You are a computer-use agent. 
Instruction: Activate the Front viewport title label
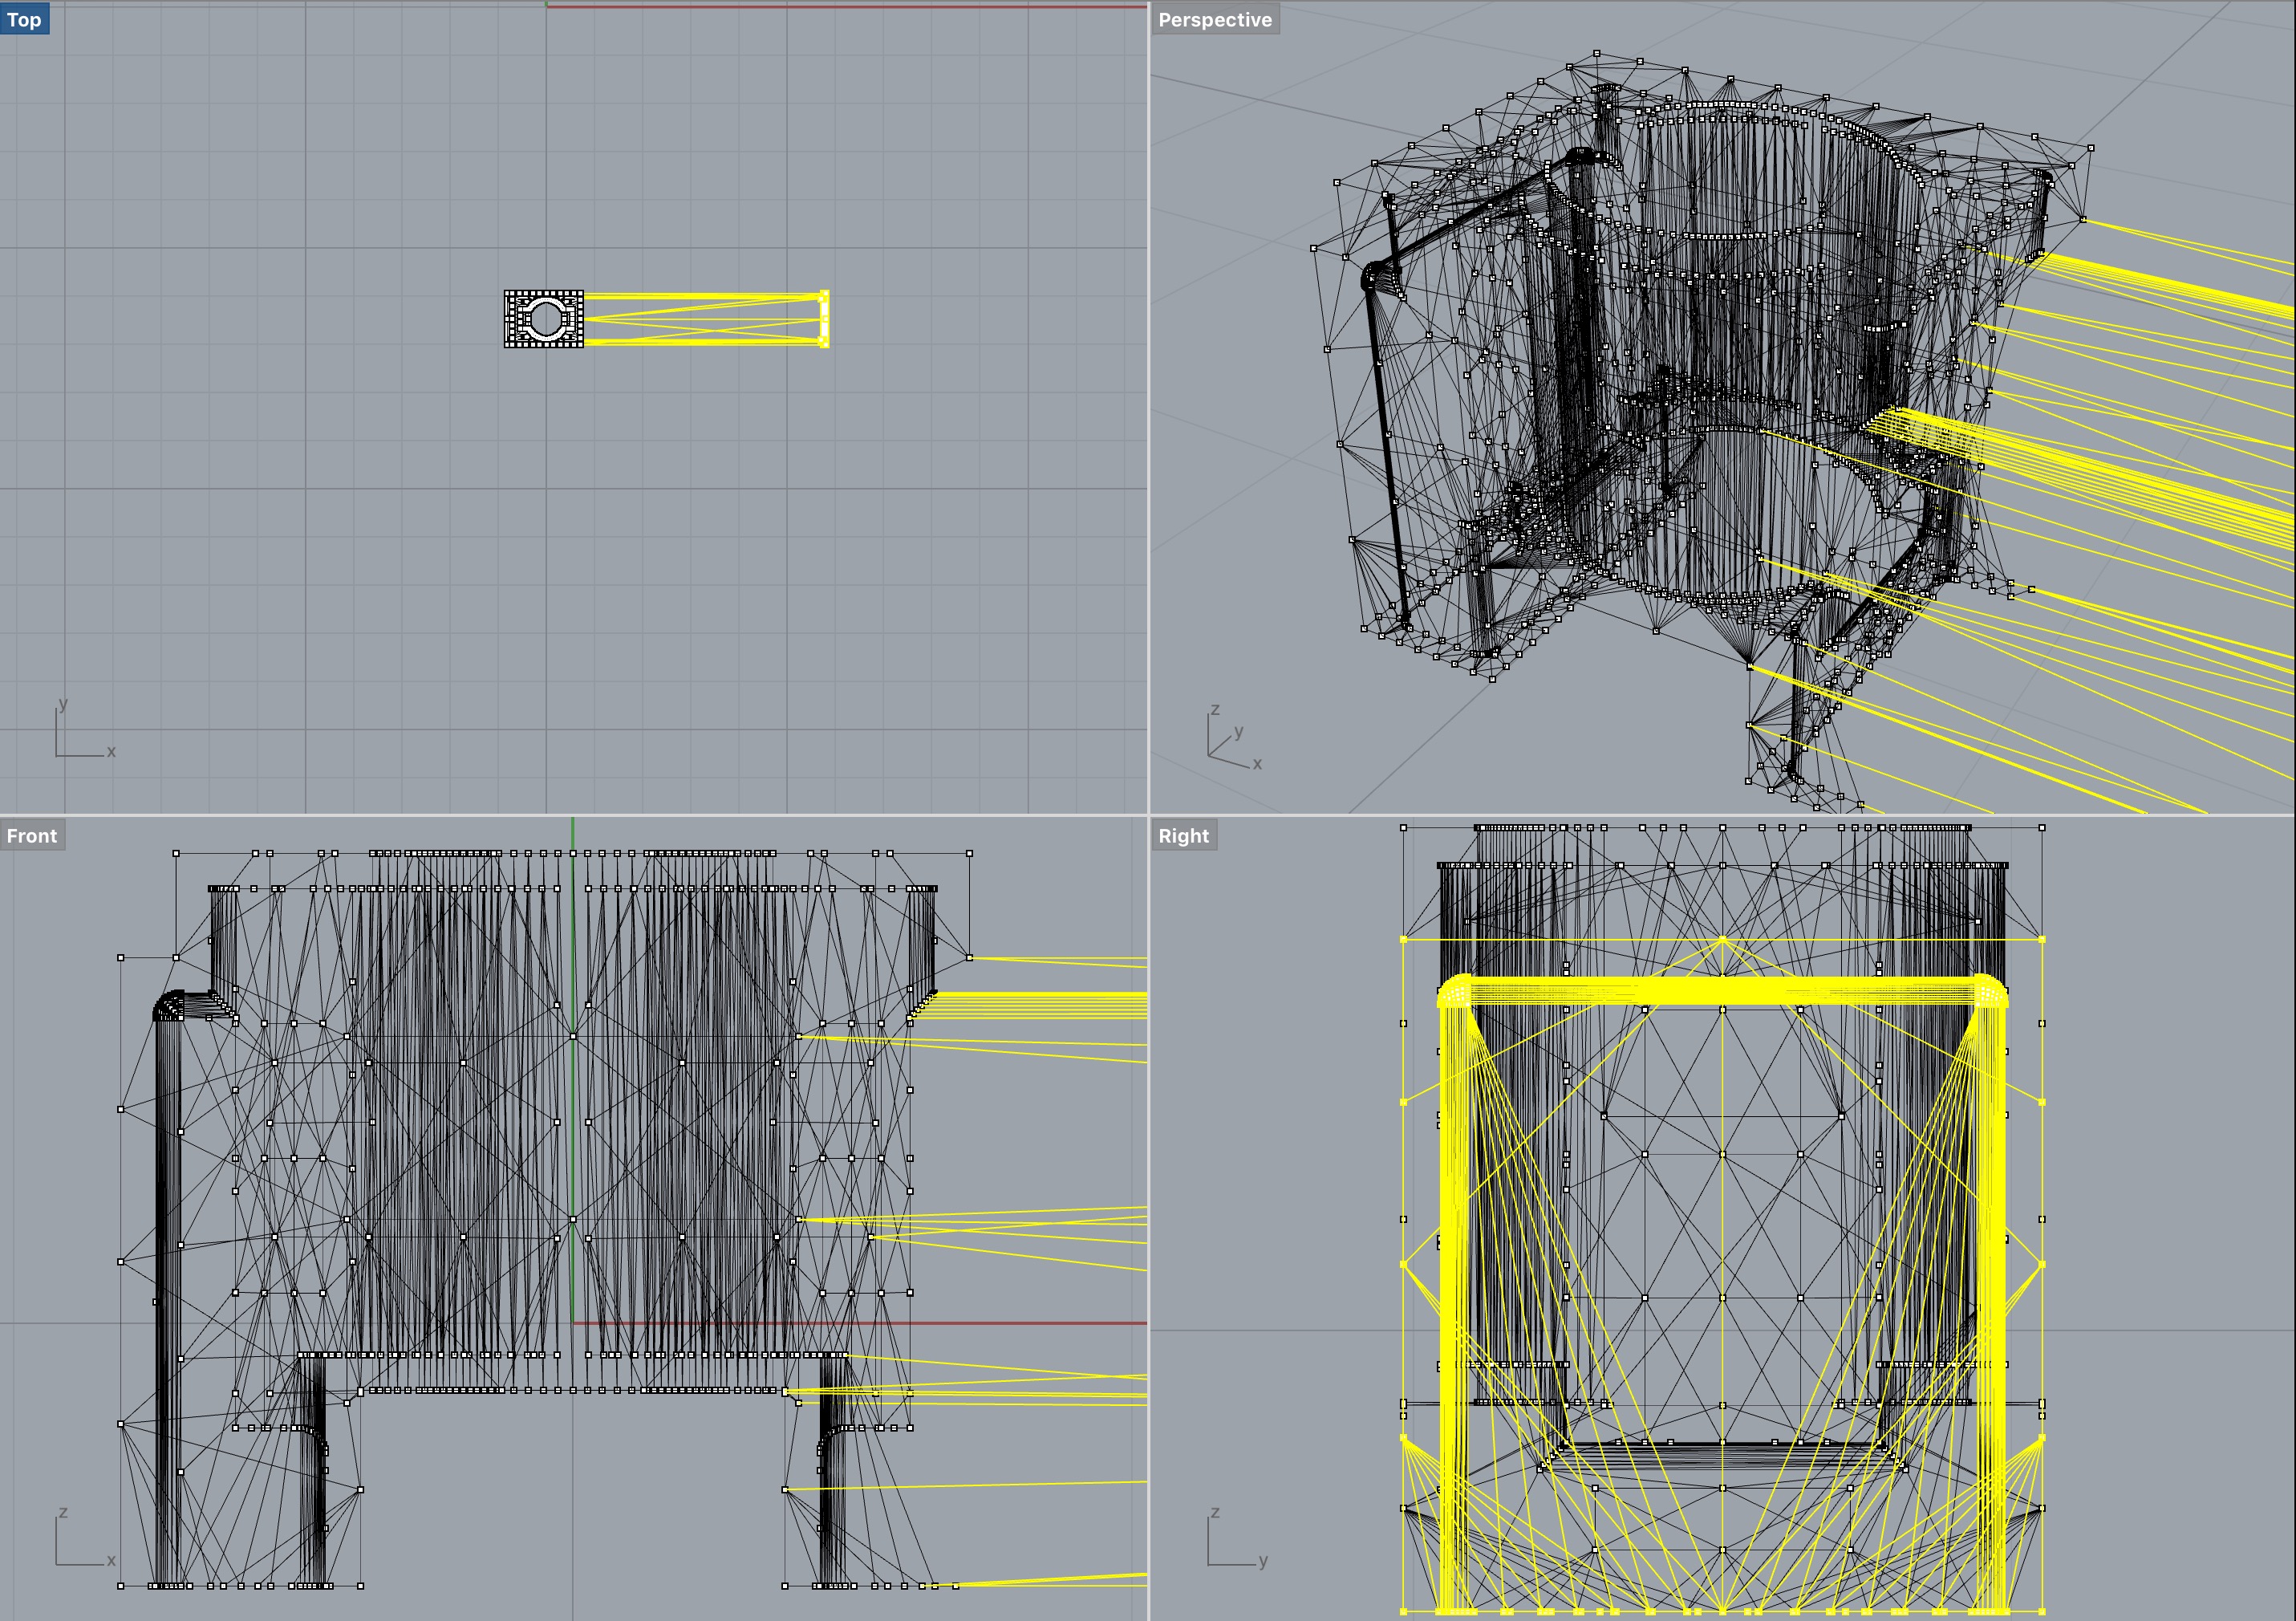pos(32,835)
